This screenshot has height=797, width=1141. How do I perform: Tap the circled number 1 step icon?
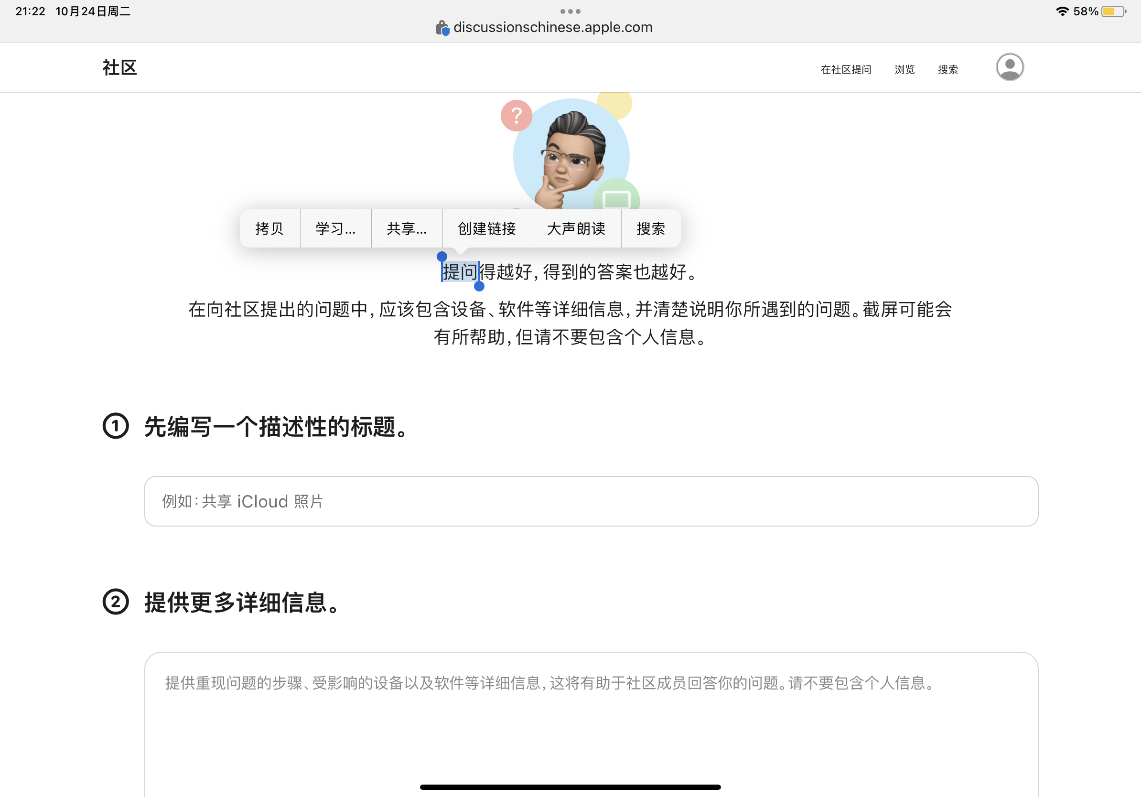pos(116,426)
